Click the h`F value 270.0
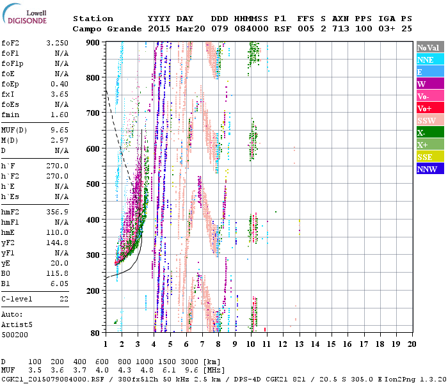 tap(57, 166)
